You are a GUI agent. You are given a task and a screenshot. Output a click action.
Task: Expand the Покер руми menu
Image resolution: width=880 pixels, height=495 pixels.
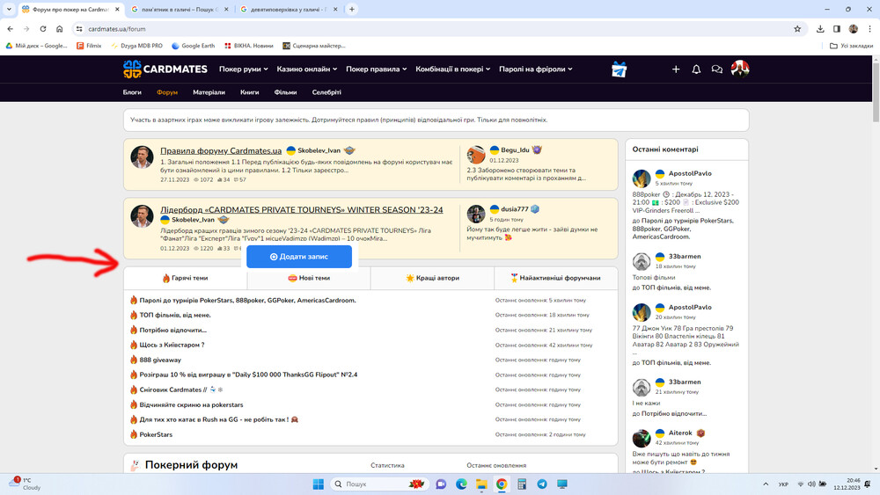tap(244, 69)
